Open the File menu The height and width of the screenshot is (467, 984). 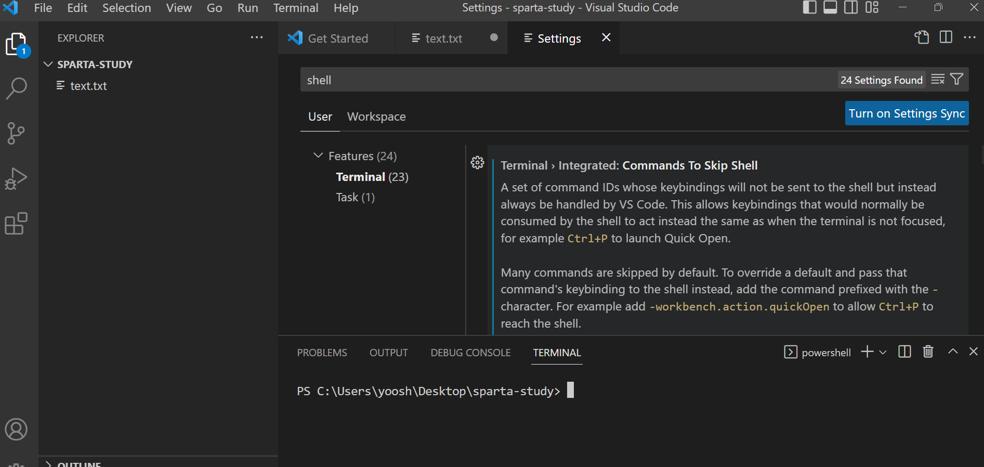[x=43, y=8]
